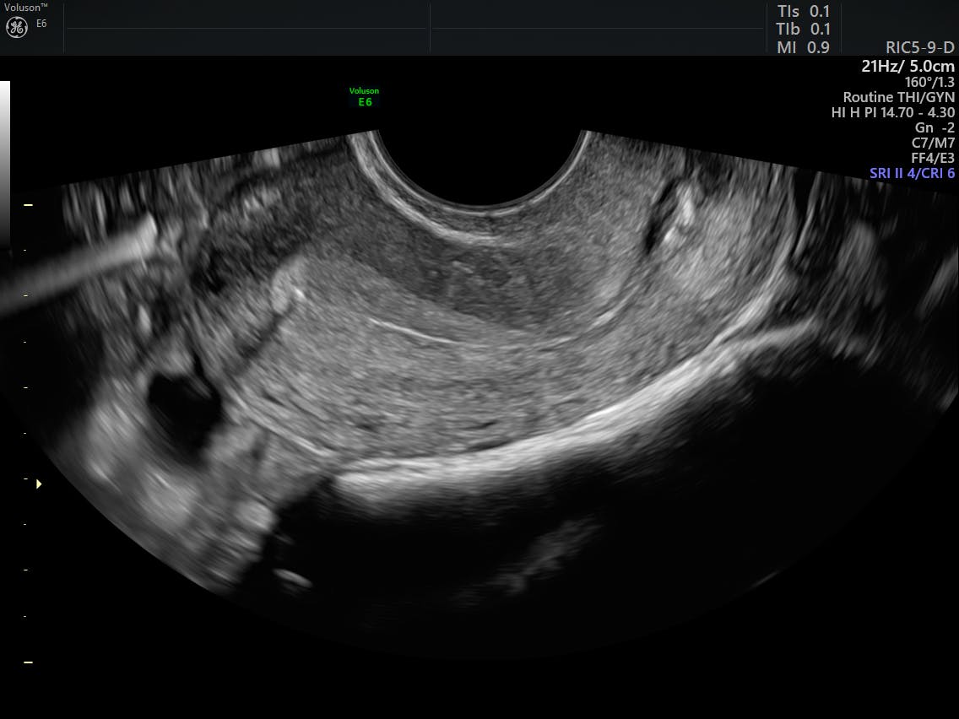Click the empty middle header info field
The width and height of the screenshot is (959, 719).
[x=597, y=28]
